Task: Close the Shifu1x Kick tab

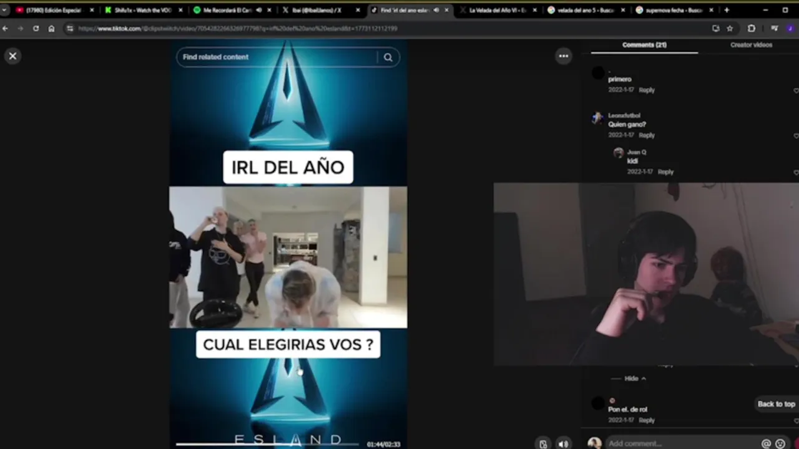Action: [180, 10]
